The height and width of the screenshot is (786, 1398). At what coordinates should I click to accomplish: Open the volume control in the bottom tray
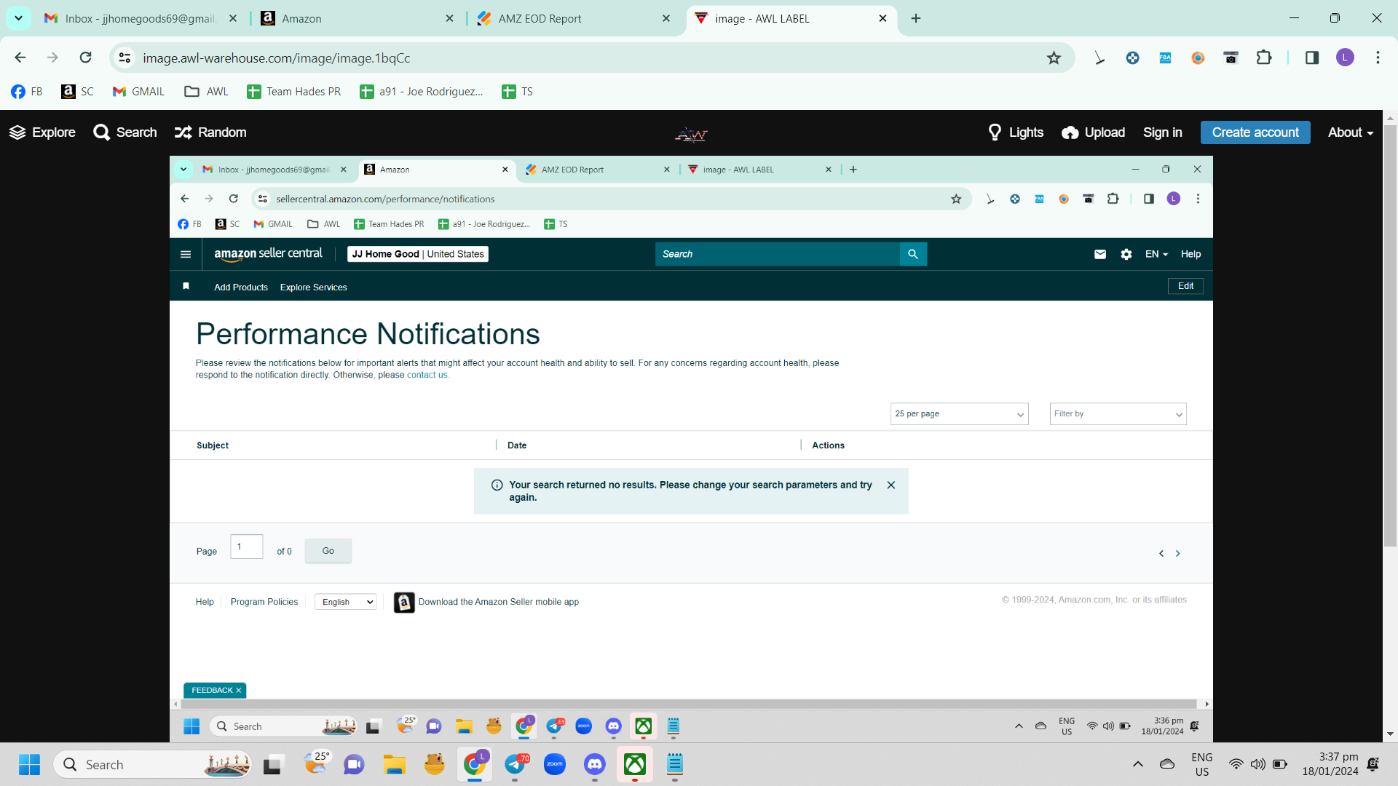click(x=1257, y=764)
